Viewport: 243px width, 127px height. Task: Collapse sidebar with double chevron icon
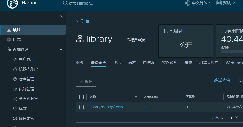(61, 16)
